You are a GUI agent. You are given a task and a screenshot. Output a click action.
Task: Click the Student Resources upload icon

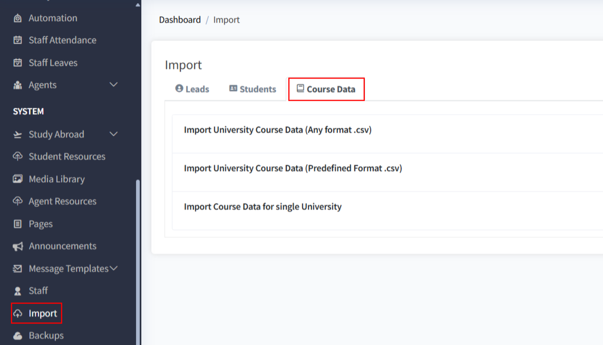pos(18,157)
